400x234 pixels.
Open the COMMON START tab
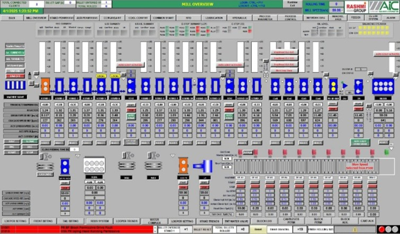(163, 18)
